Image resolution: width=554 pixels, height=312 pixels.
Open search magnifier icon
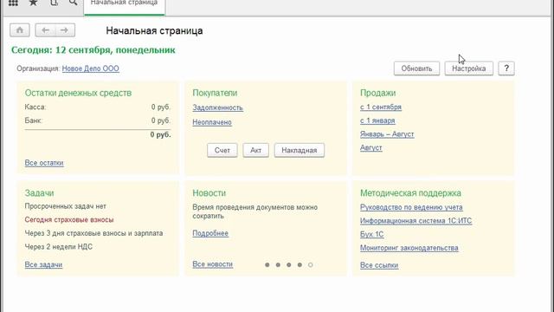click(x=73, y=3)
